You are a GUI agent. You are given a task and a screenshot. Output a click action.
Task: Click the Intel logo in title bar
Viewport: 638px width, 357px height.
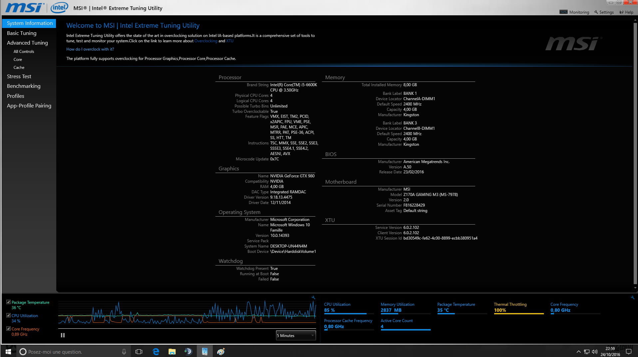pos(59,7)
